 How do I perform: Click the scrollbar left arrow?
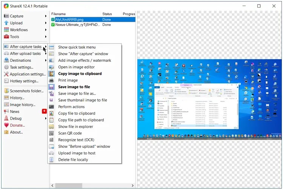coord(52,185)
